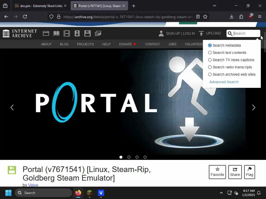Screen dimensions: 266x199
Task: Click the UPLOAD link text
Action: (214, 33)
